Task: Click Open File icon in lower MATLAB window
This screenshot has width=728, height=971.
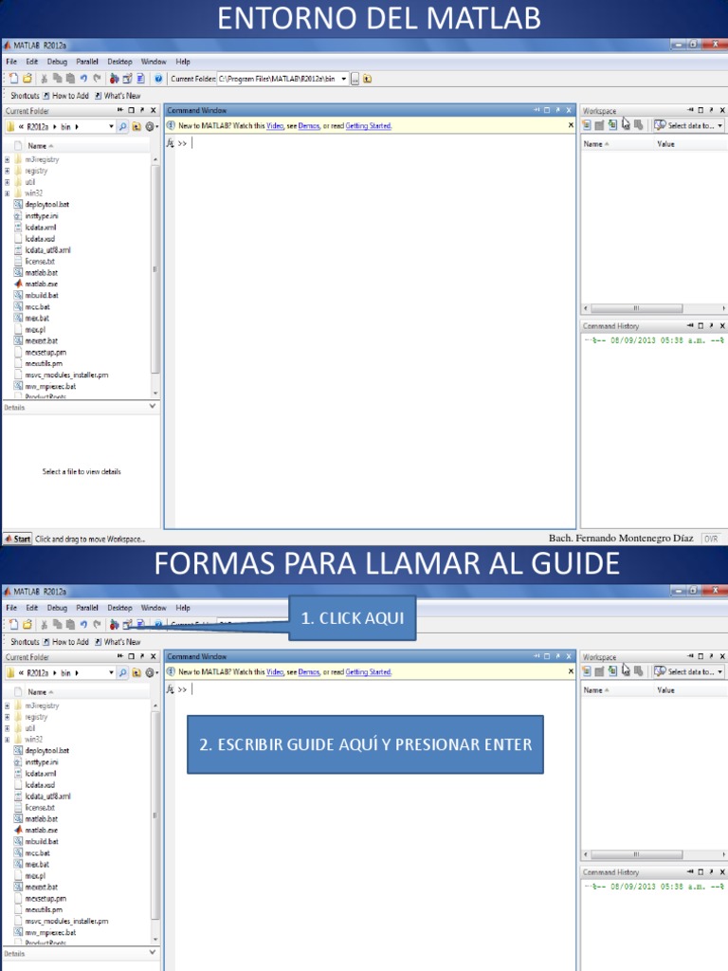Action: click(x=27, y=625)
